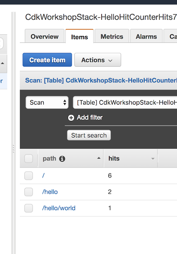
Task: Click the plus icon for Add filter
Action: click(x=71, y=118)
